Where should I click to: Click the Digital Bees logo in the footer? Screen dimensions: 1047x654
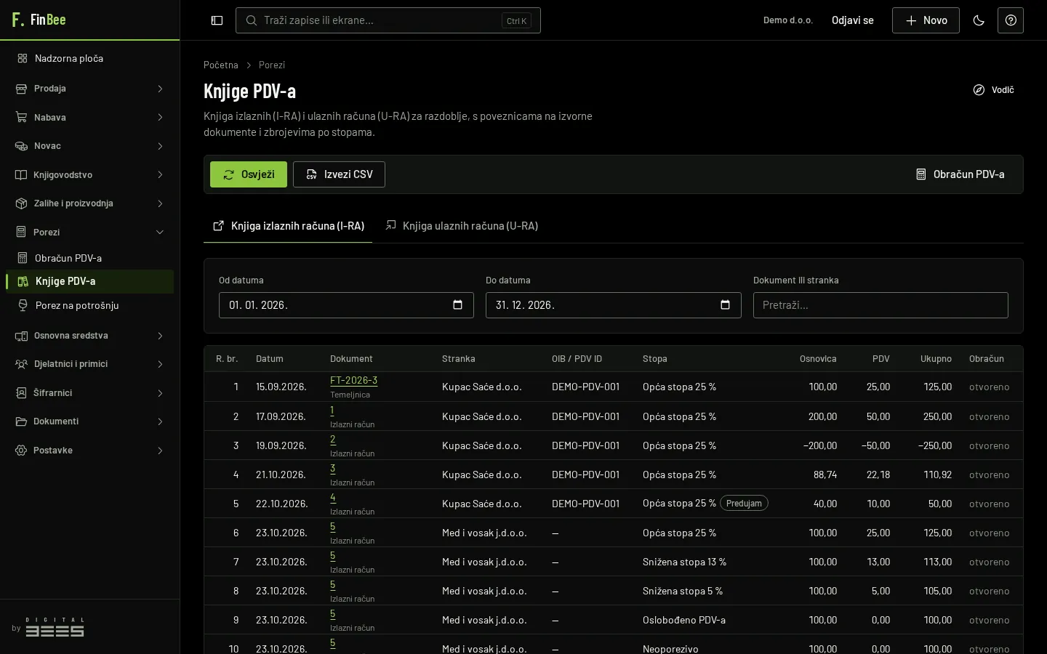tap(55, 627)
